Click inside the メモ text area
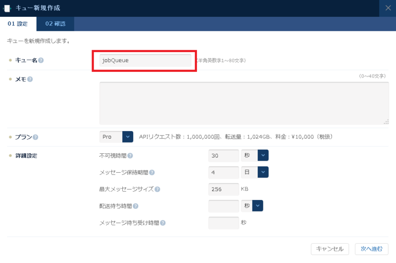The image size is (396, 263). pyautogui.click(x=244, y=103)
